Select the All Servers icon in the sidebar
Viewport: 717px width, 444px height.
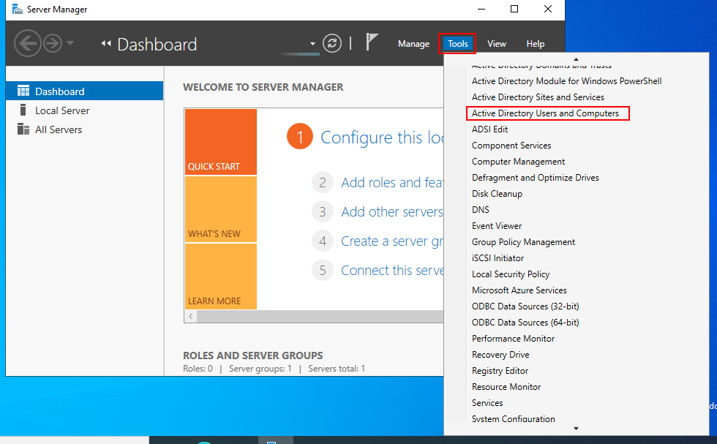pyautogui.click(x=23, y=129)
